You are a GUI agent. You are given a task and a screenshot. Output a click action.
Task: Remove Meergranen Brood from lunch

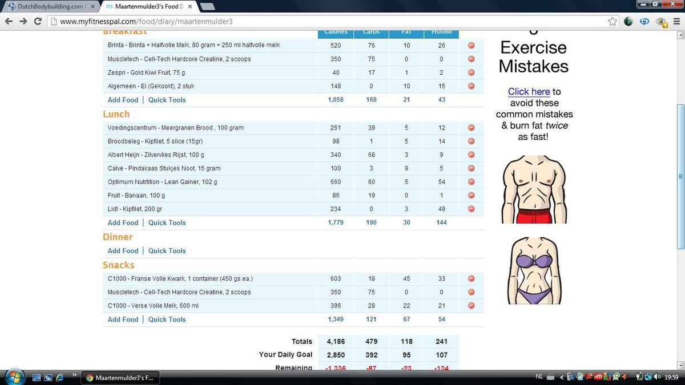click(471, 128)
